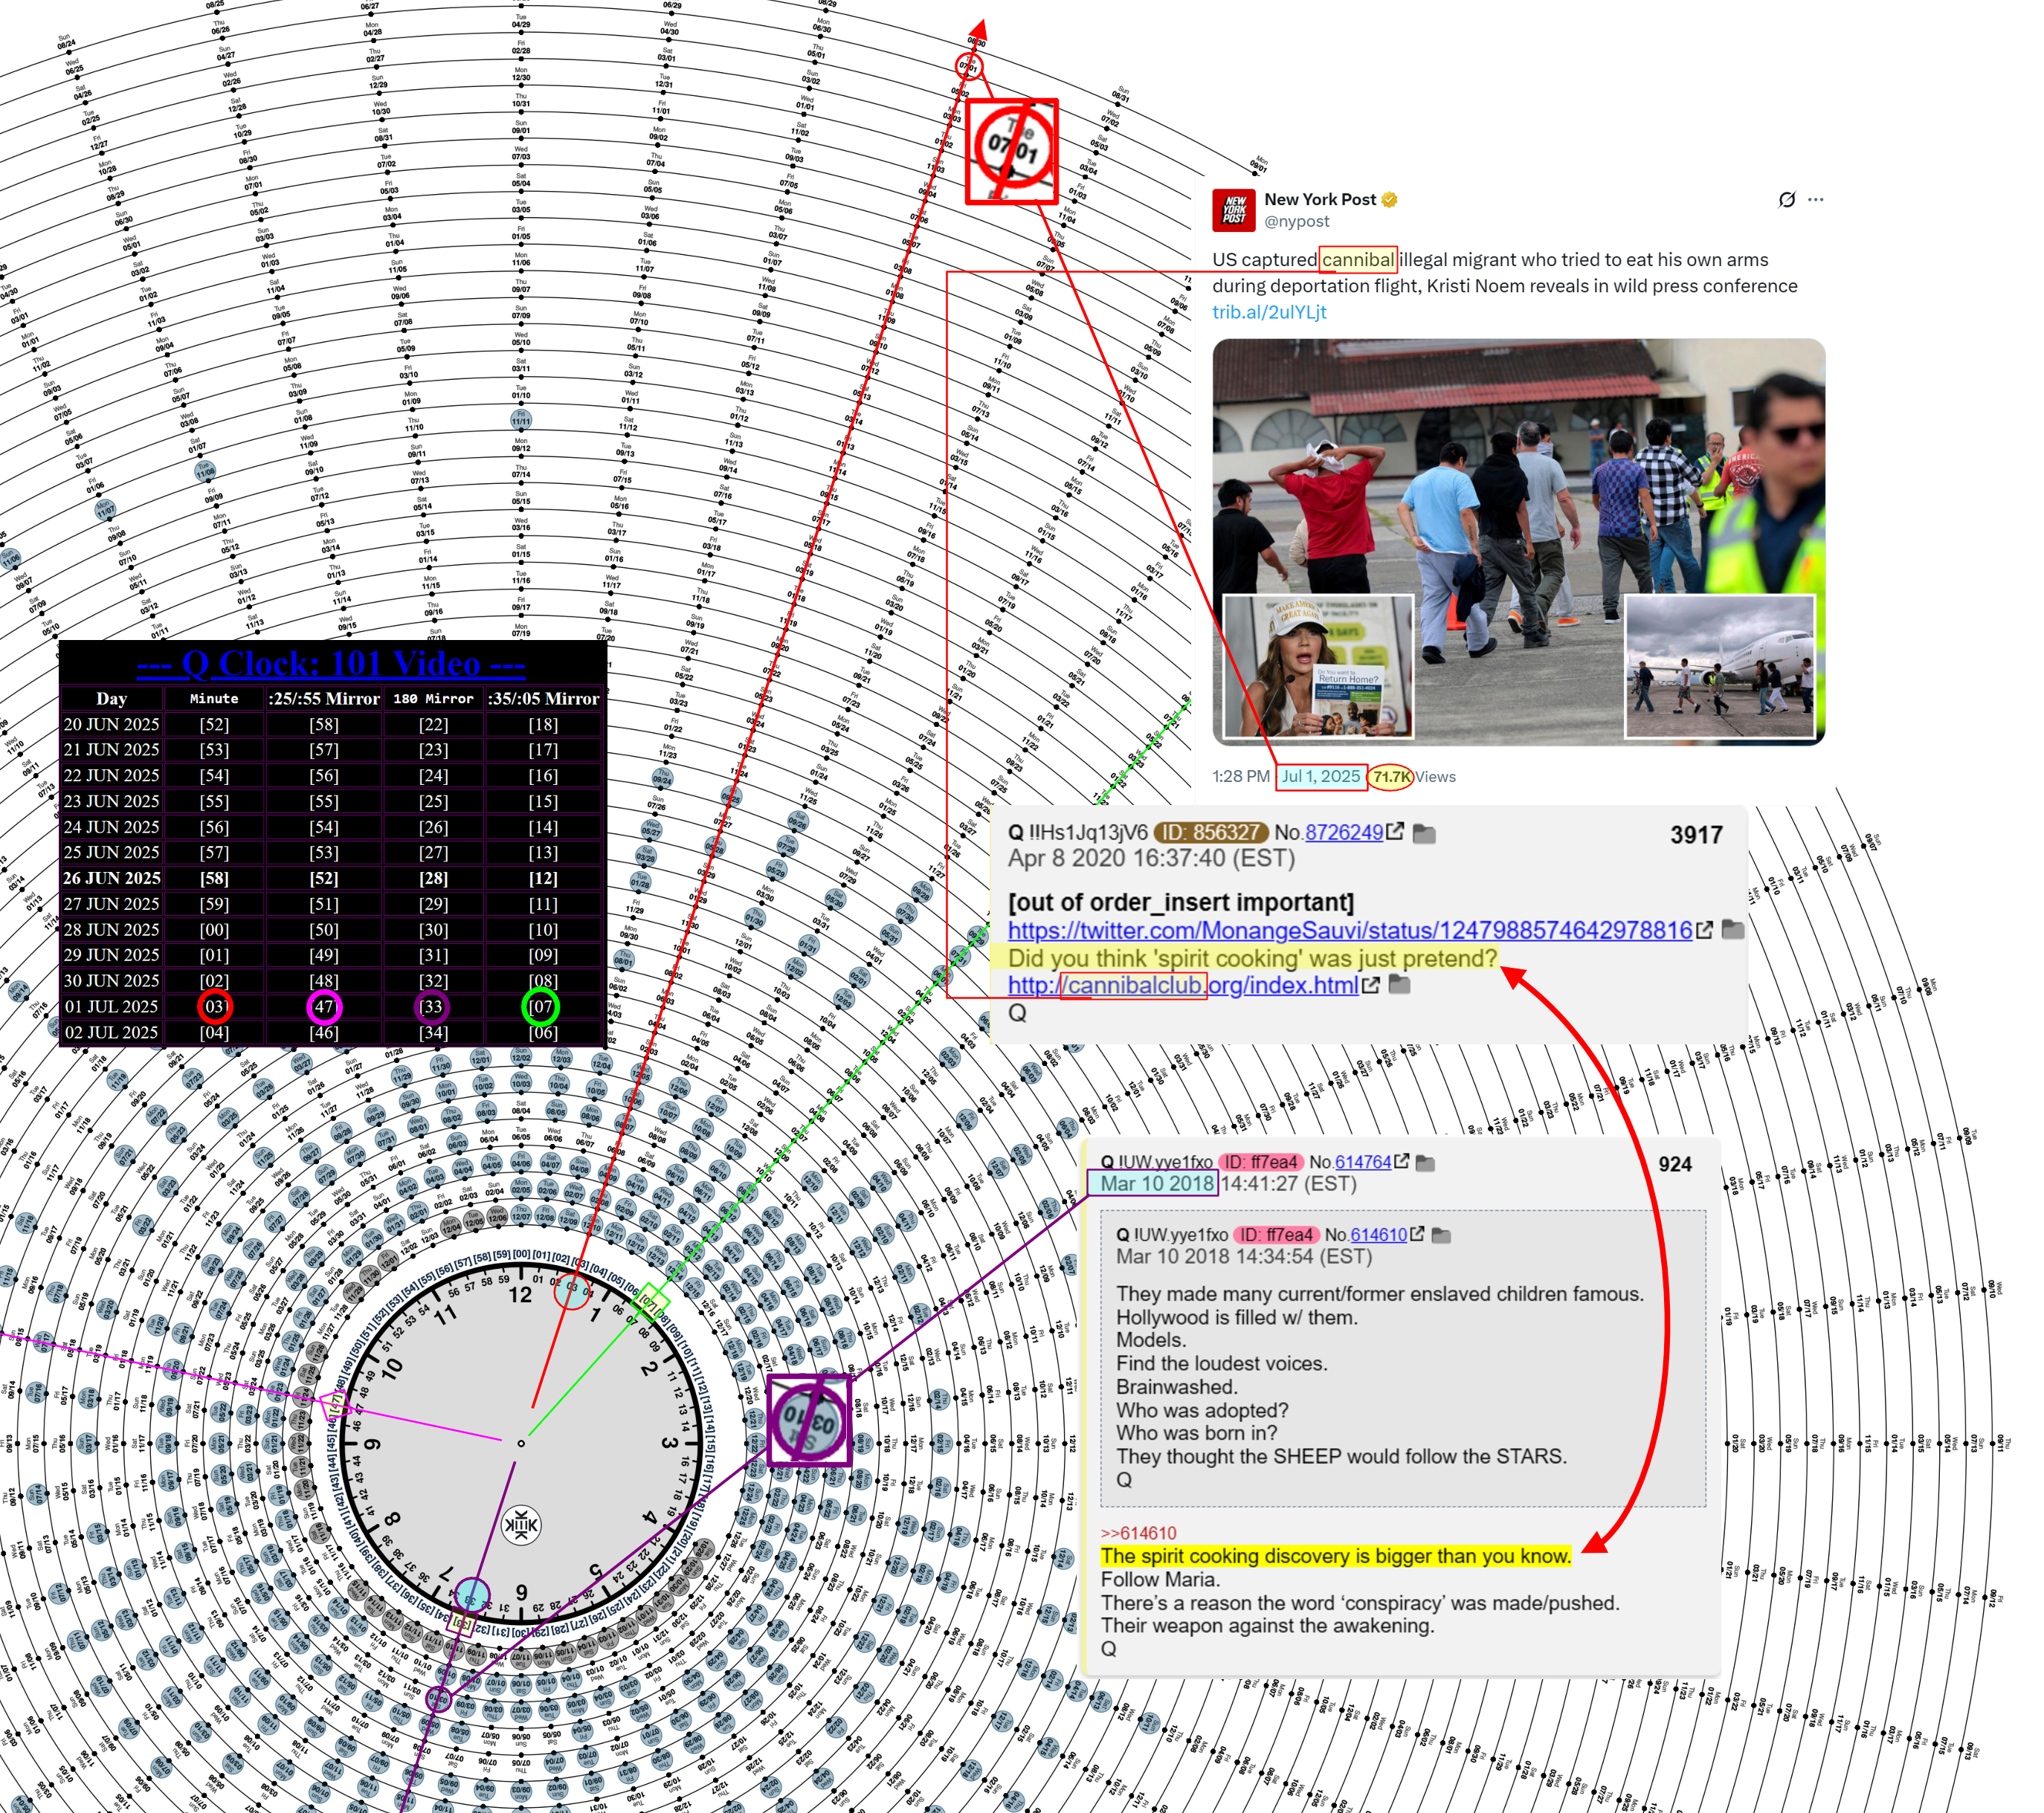Screen dimensions: 2044x1813
Task: Click the 180 Mirror column header
Action: [433, 699]
